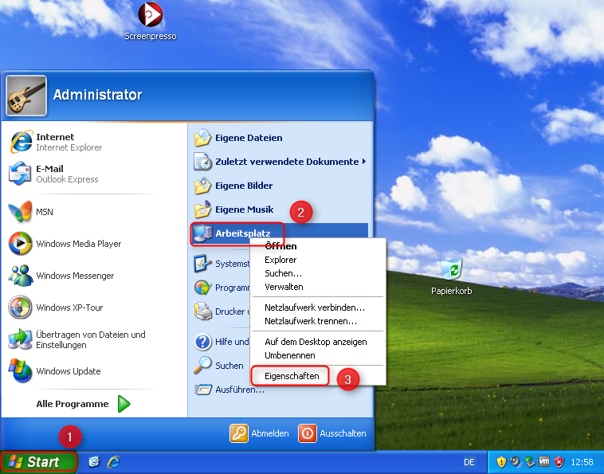Open Eigene Dateien folder
Screen dimensions: 604x474
tap(248, 138)
